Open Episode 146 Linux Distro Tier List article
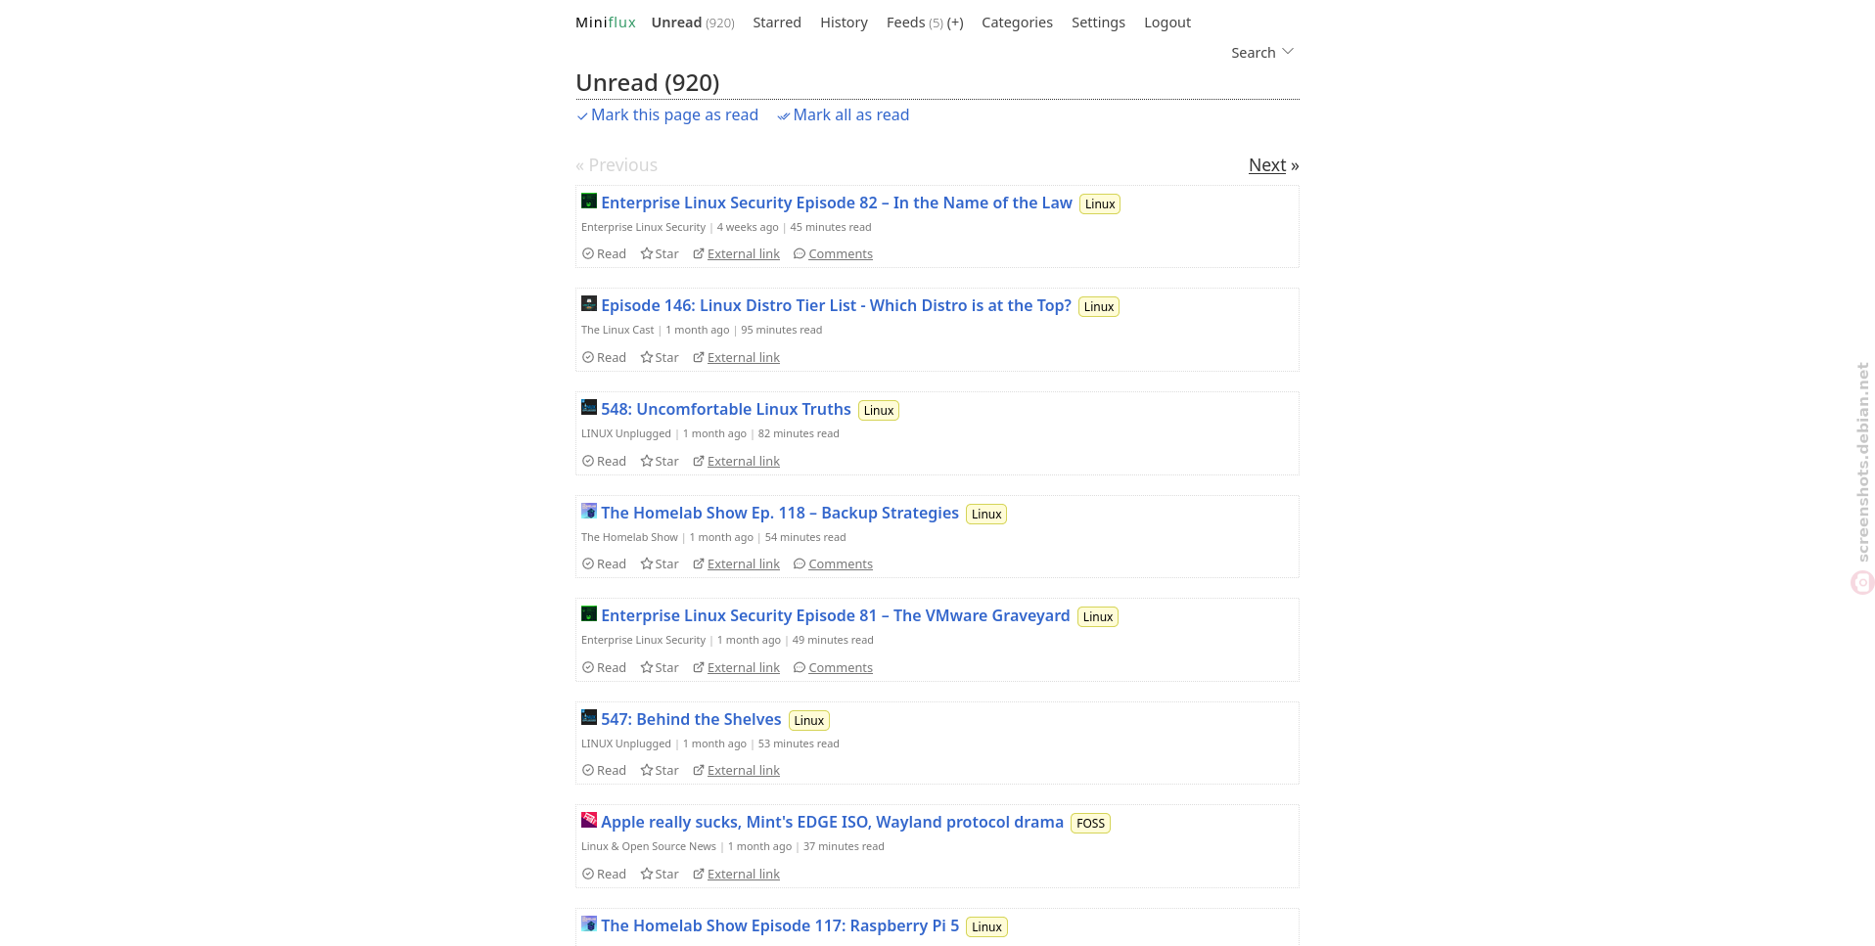The image size is (1875, 946). (x=836, y=305)
